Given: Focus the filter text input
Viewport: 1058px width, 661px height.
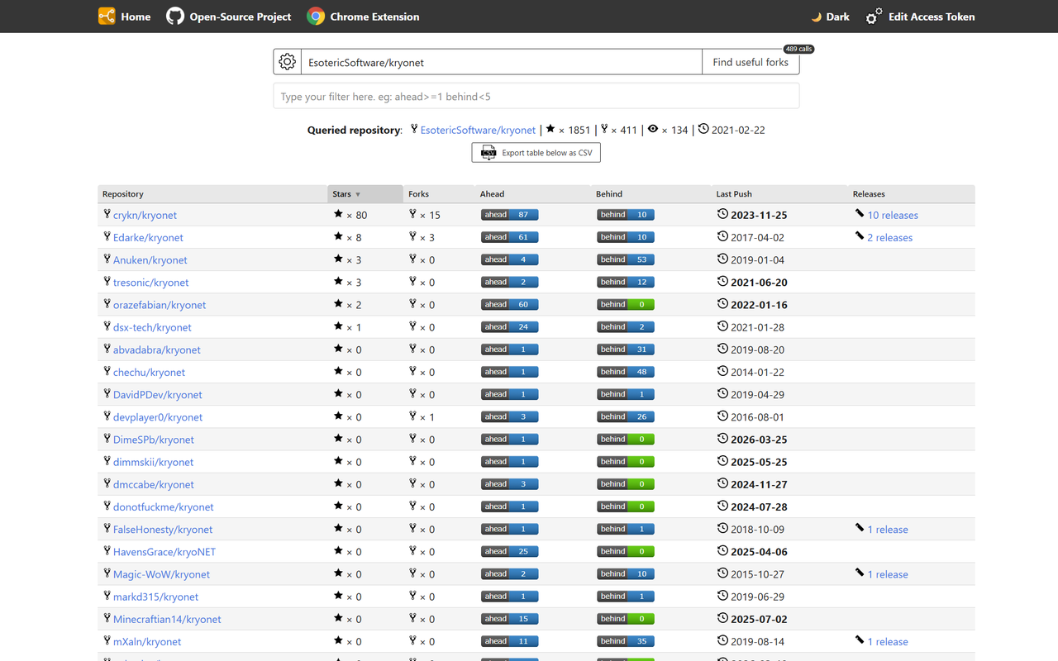Looking at the screenshot, I should point(536,96).
